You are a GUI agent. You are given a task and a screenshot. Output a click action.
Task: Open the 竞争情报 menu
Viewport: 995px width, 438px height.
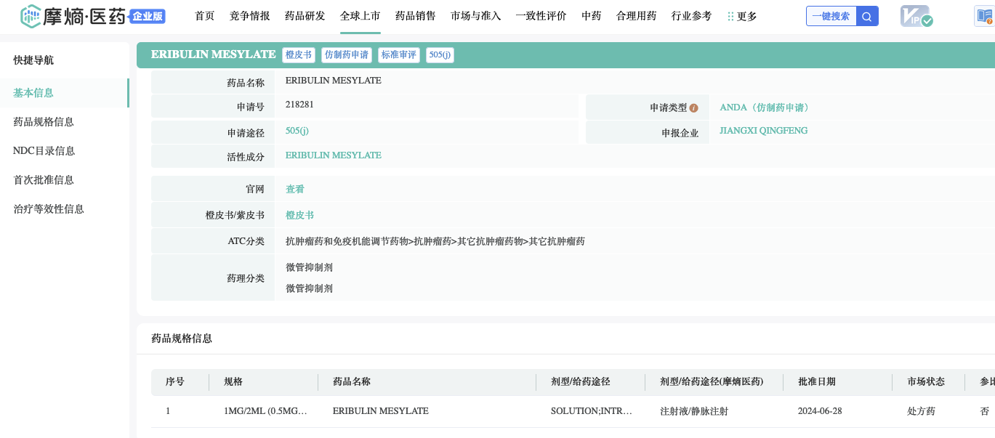pyautogui.click(x=250, y=16)
